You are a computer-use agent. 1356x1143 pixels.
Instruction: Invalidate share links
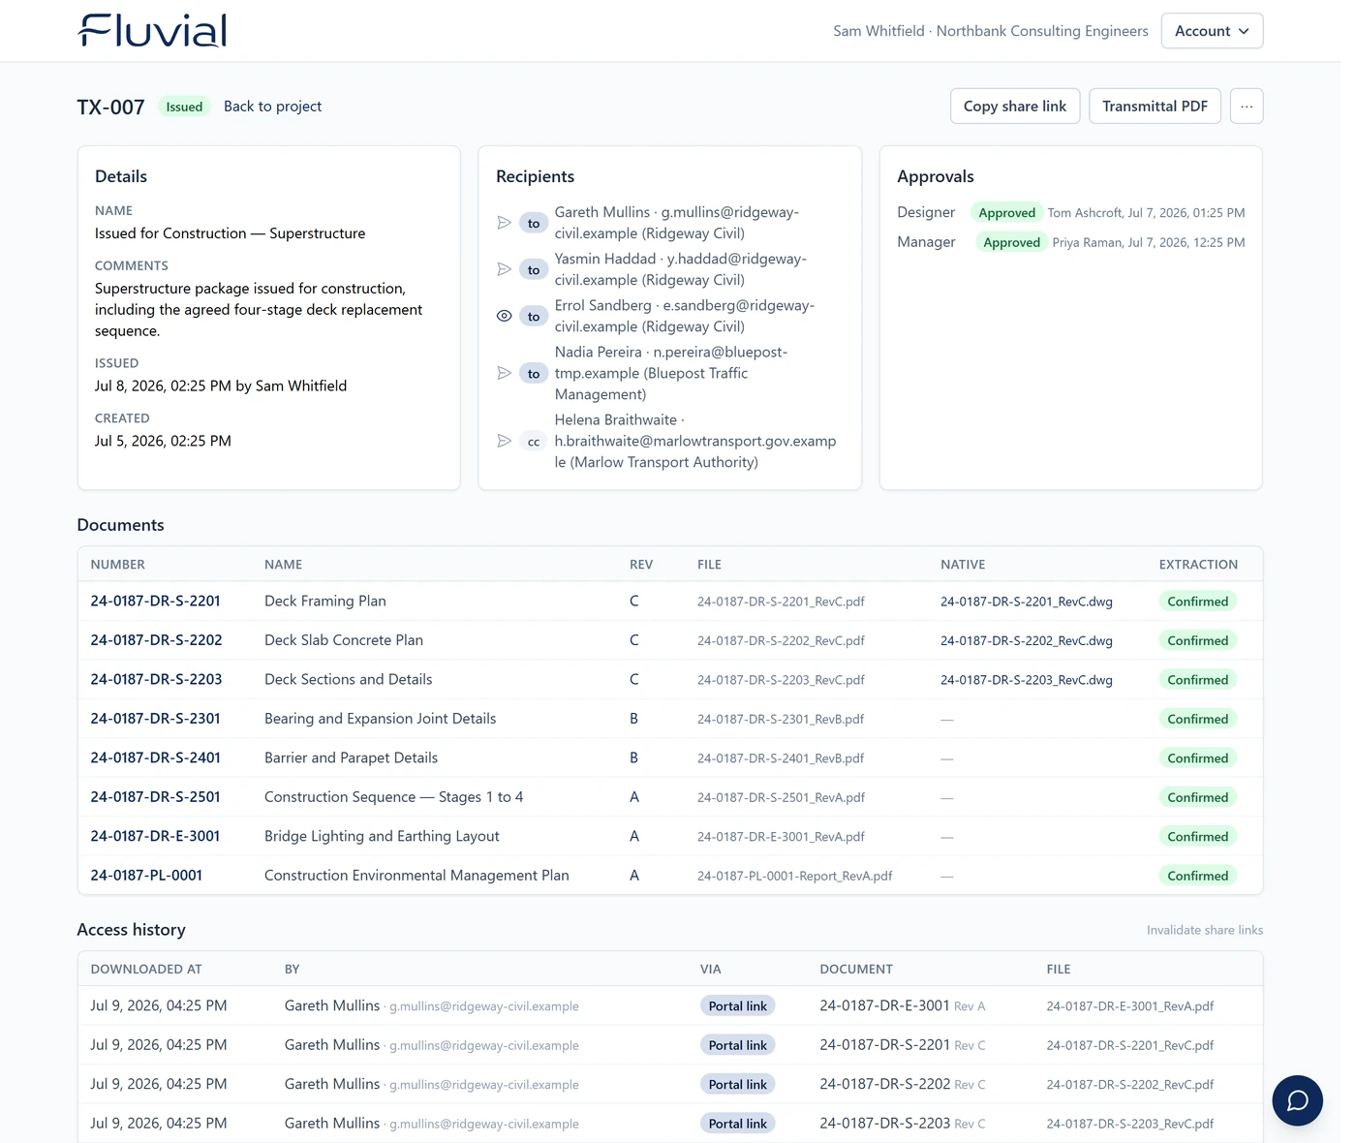pos(1205,930)
